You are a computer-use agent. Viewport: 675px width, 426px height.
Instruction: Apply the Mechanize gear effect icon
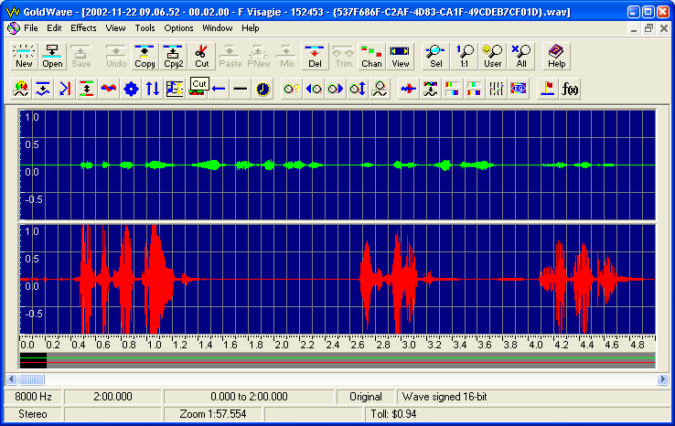coord(131,89)
